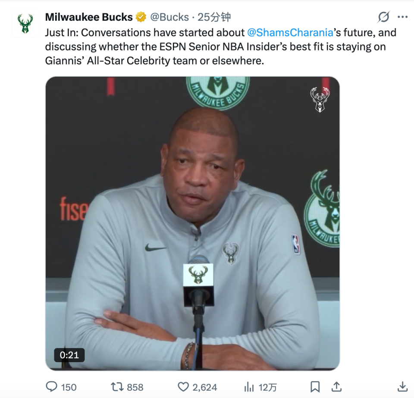Click the gold verified badge
Image resolution: width=414 pixels, height=398 pixels.
[x=141, y=17]
